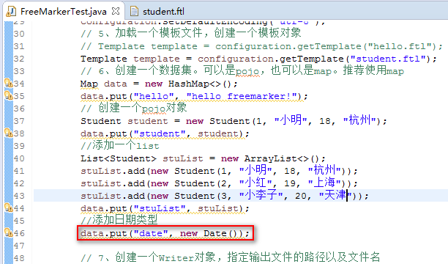Screen dimensions: 448x264
Task: Click the 加载一个模板文件 comment on line 30
Action: point(191,33)
